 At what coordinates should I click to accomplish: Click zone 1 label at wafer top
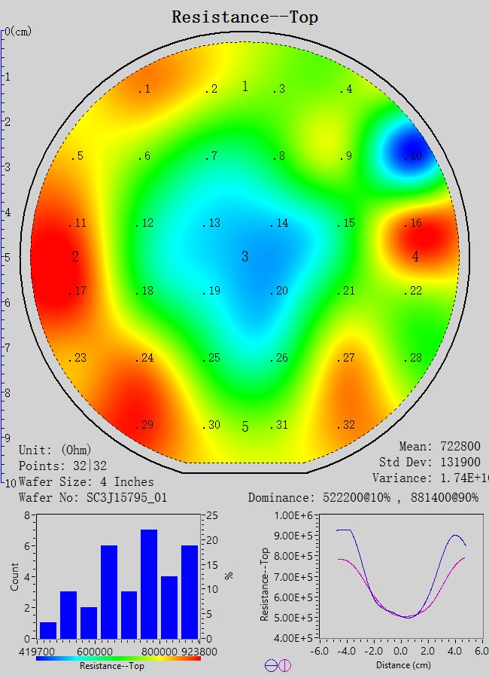(244, 87)
